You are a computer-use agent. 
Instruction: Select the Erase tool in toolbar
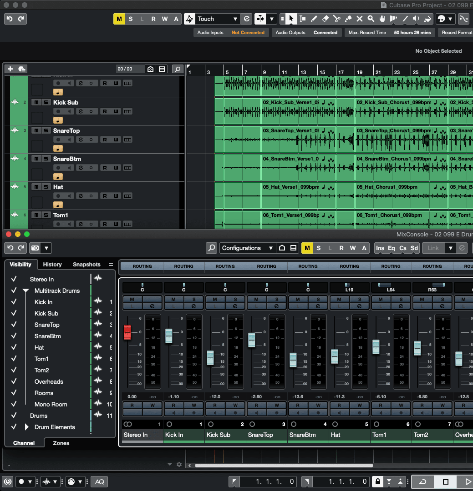click(325, 19)
